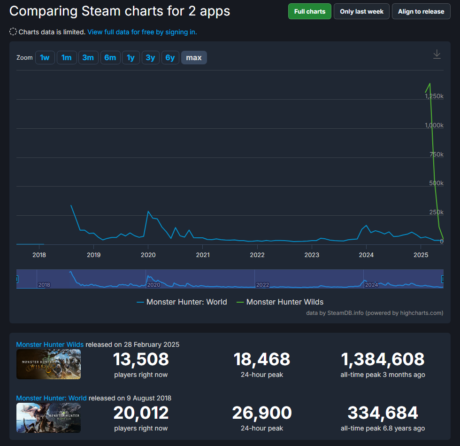The height and width of the screenshot is (446, 460).
Task: Select the 6m zoom range
Action: pyautogui.click(x=110, y=58)
